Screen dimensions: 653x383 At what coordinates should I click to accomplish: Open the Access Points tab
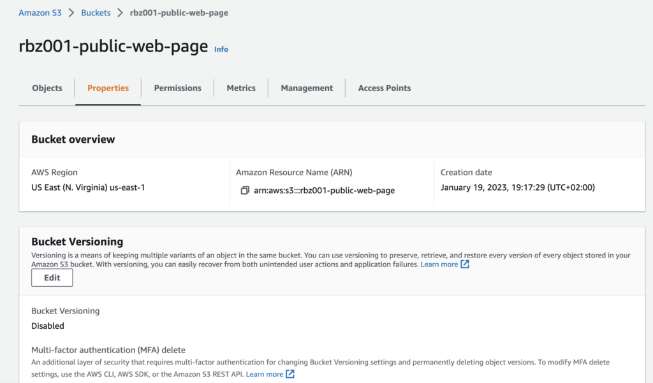pyautogui.click(x=385, y=88)
